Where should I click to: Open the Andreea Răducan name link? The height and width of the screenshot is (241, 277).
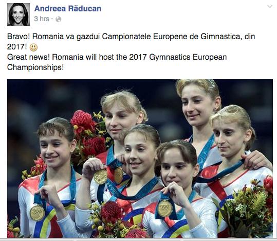coord(68,9)
